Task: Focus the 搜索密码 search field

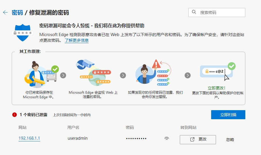Action: [217, 12]
